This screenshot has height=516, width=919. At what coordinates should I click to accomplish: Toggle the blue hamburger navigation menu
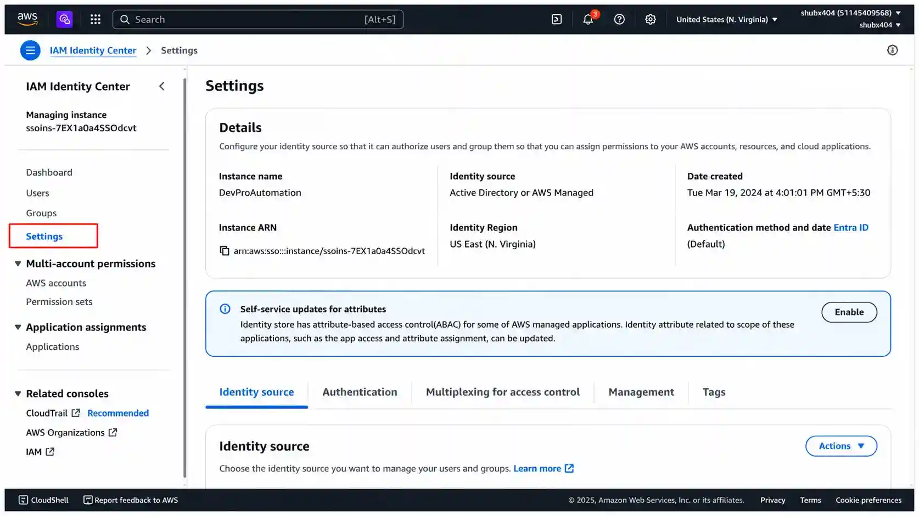(x=30, y=51)
